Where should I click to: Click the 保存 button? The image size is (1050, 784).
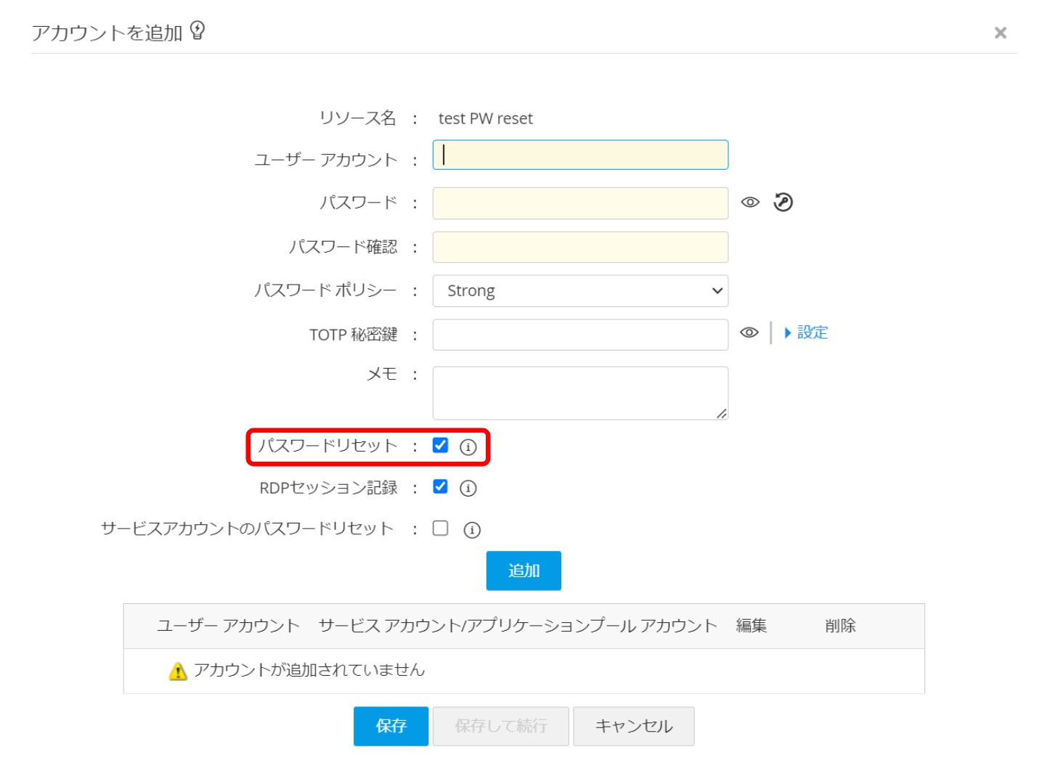coord(391,726)
